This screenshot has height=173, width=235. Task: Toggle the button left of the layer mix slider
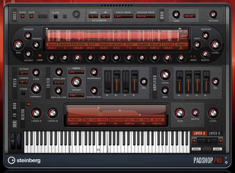pos(194,141)
